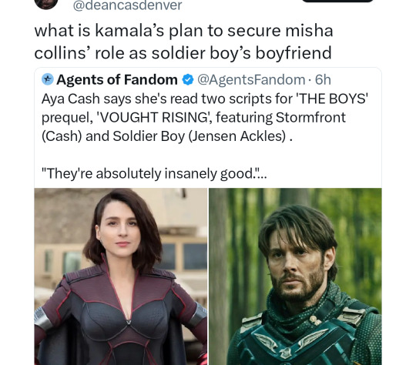Image resolution: width=416 pixels, height=365 pixels.
Task: Open the tweet about kamala's plan
Action: click(x=183, y=42)
